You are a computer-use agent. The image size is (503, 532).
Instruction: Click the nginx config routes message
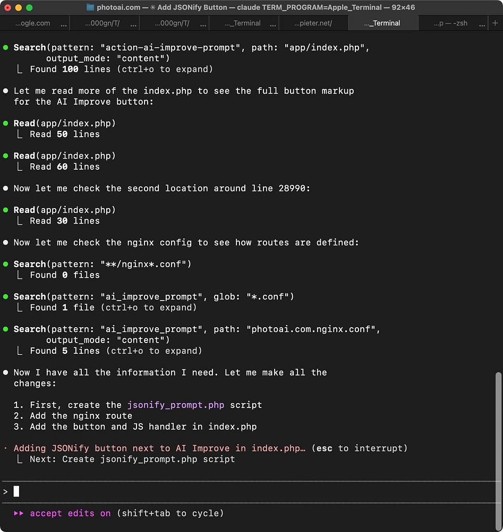pyautogui.click(x=186, y=243)
